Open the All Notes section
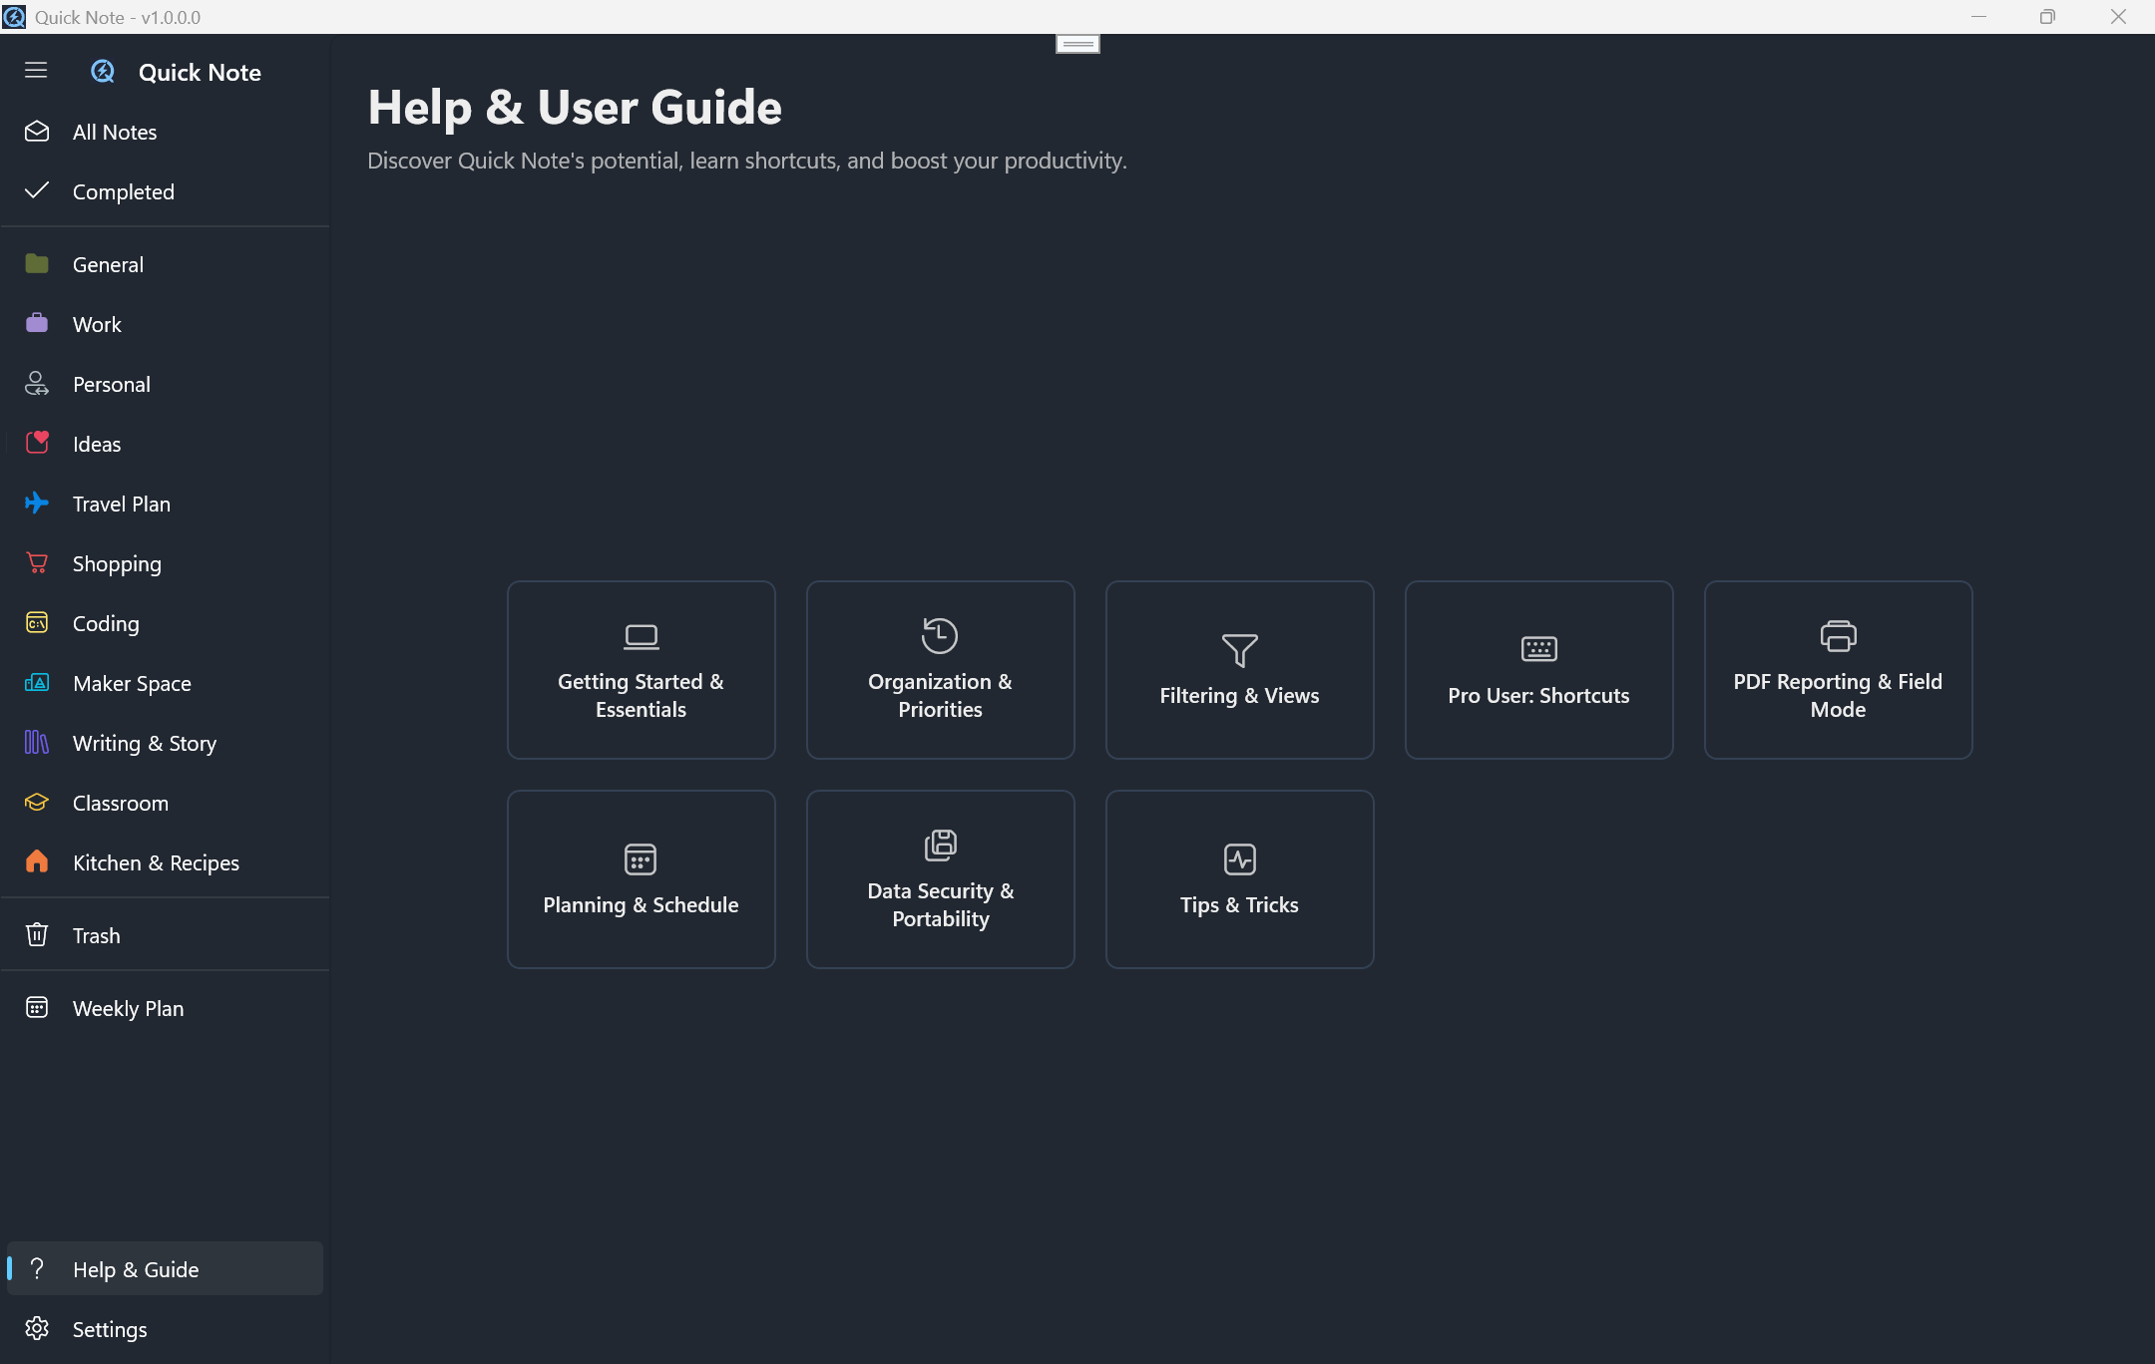Viewport: 2155px width, 1364px height. [x=115, y=132]
